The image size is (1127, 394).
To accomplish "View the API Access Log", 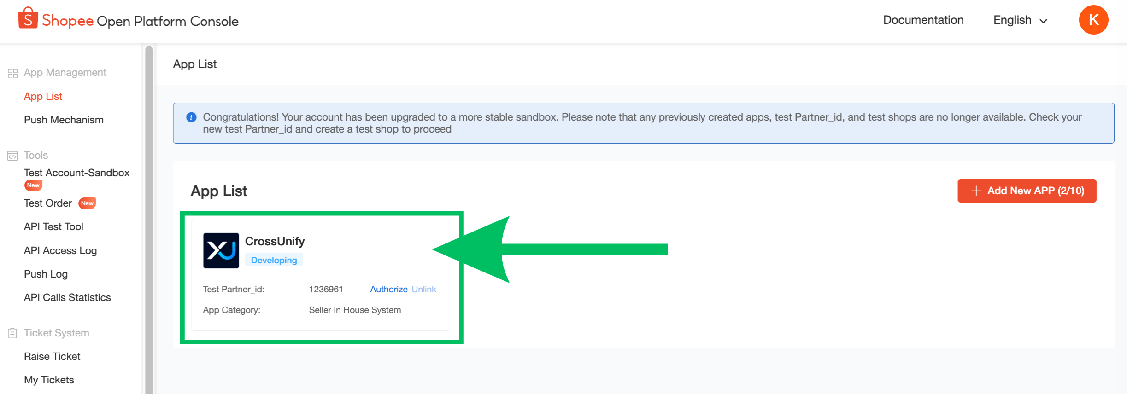I will tap(60, 250).
